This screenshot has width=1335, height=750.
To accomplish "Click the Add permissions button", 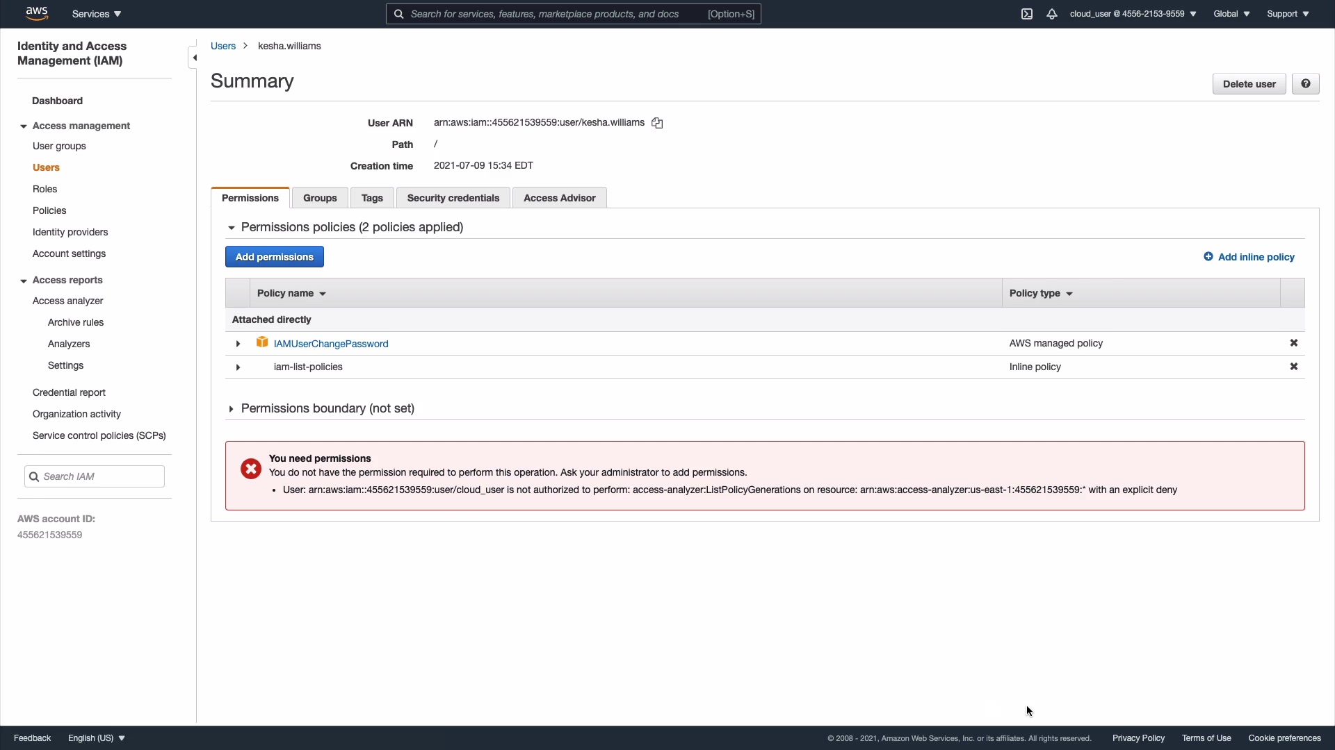I will pyautogui.click(x=274, y=257).
